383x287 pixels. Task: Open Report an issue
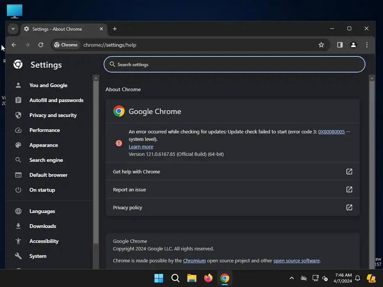tap(233, 189)
